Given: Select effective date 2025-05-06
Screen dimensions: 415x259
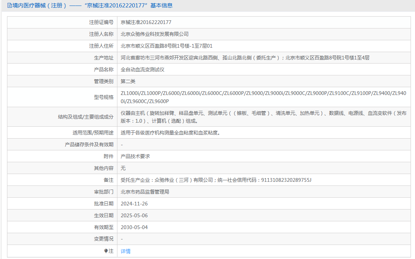Looking at the screenshot, I should (134, 215).
